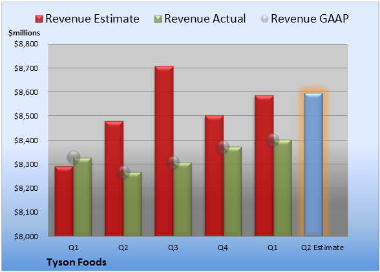Select the 'Revenue GAAP' legend label
Image resolution: width=380 pixels, height=272 pixels.
(x=310, y=19)
